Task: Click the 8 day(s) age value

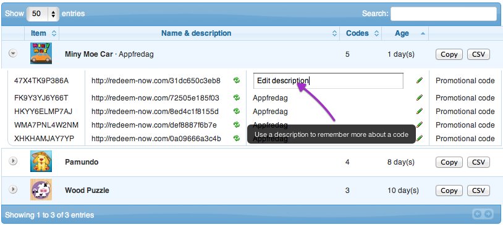Action: pyautogui.click(x=401, y=162)
